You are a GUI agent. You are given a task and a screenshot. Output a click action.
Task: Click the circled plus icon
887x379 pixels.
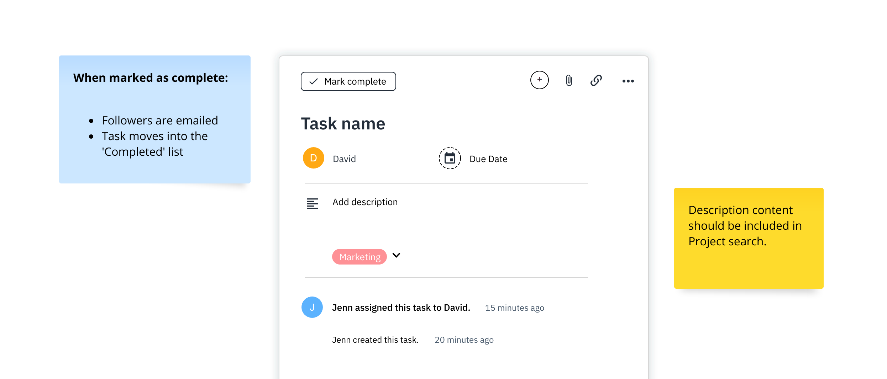539,80
